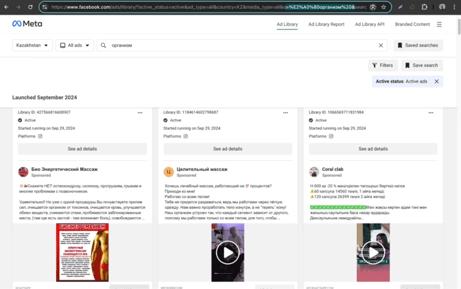Viewport: 461px width, 289px height.
Task: Click Instagram platform icon on Целительный массаж ad
Action: coord(186,136)
